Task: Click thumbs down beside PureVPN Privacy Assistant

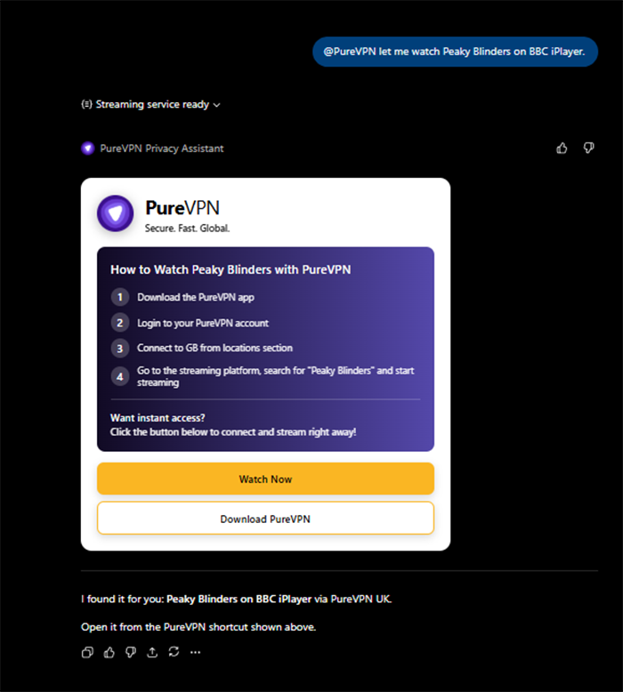Action: coord(588,148)
